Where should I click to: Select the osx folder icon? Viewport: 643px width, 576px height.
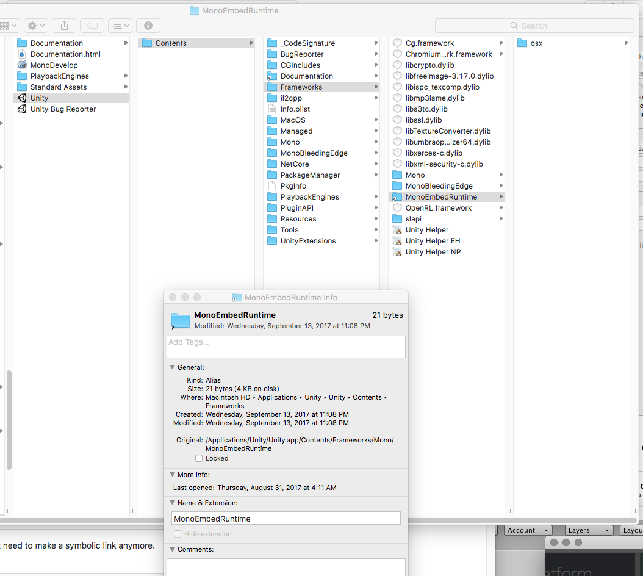pos(522,43)
